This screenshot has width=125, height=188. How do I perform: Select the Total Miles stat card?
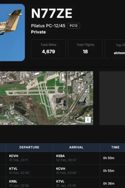click(48, 49)
